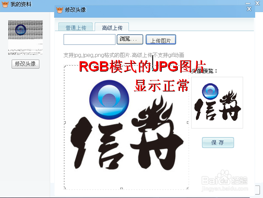The width and height of the screenshot is (263, 198).
Task: Open file browser with 浏览... button
Action: click(x=130, y=39)
